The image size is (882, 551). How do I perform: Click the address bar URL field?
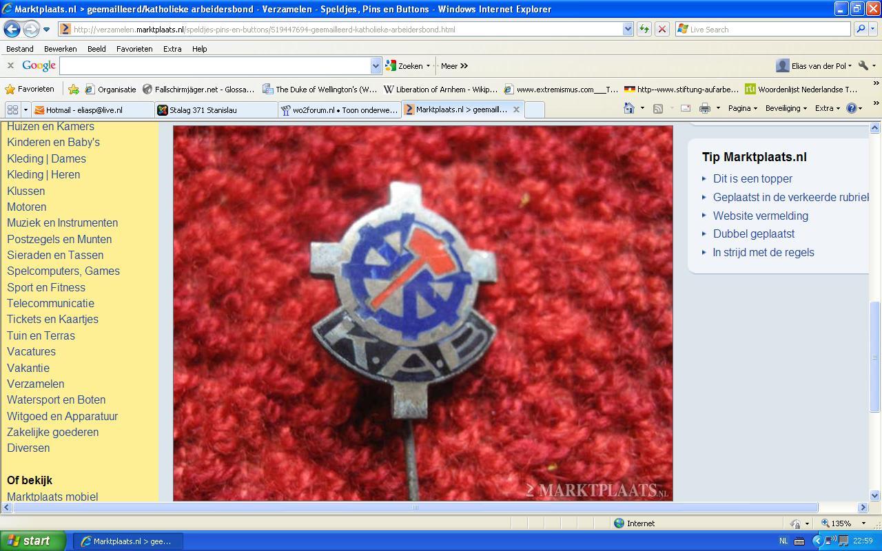(x=340, y=30)
